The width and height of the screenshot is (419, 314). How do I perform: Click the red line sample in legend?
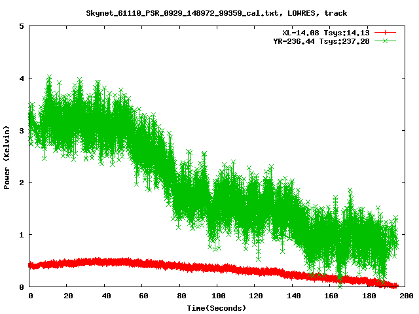pyautogui.click(x=386, y=32)
